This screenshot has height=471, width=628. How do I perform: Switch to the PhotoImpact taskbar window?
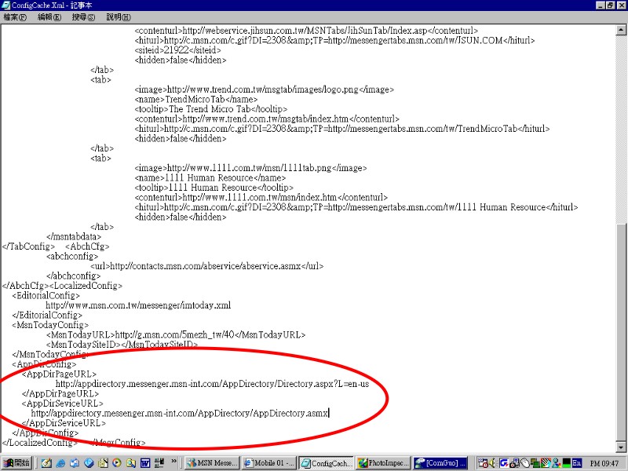(384, 463)
